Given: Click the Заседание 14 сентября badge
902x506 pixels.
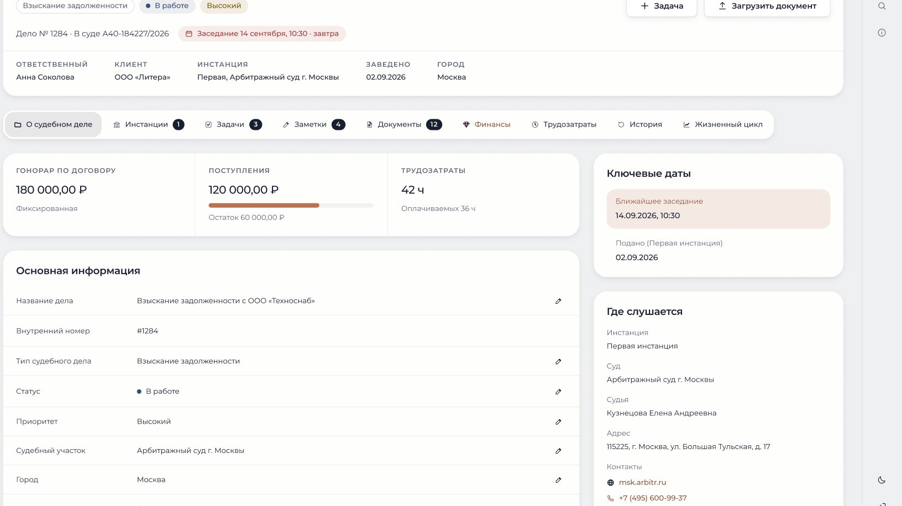Looking at the screenshot, I should 262,34.
